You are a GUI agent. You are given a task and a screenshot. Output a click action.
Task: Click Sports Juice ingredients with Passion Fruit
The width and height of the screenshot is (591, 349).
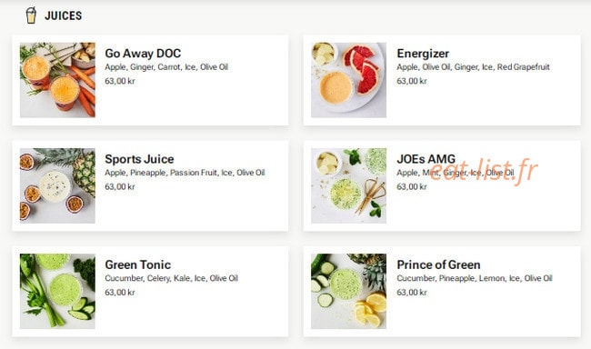185,173
